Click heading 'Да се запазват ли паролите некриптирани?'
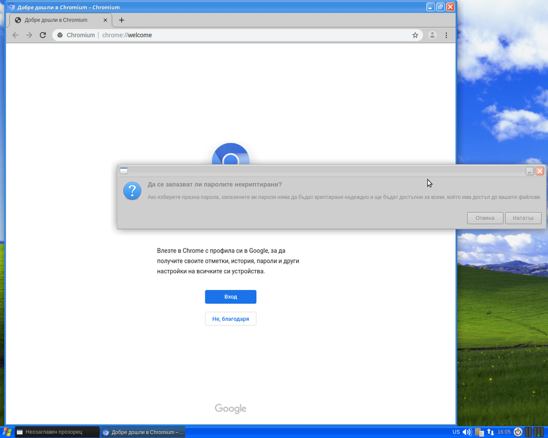The image size is (548, 438). pyautogui.click(x=215, y=184)
